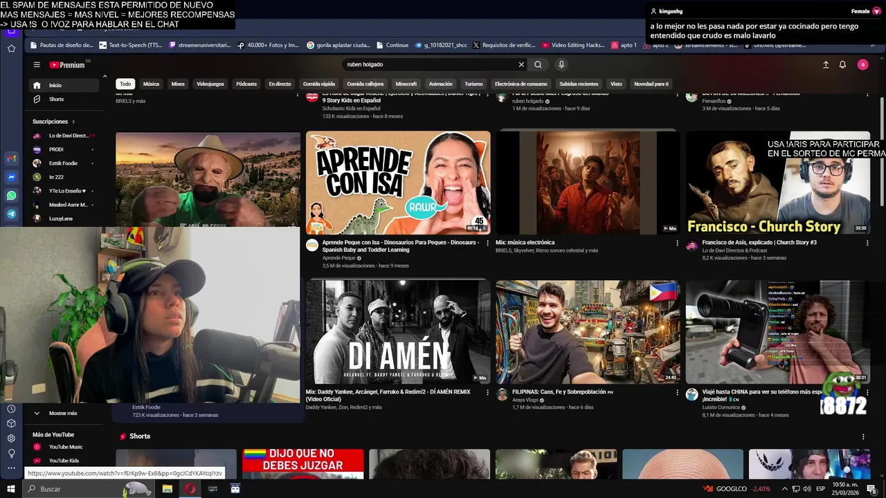Show hidden system tray icons chevron
886x498 pixels.
(784, 489)
